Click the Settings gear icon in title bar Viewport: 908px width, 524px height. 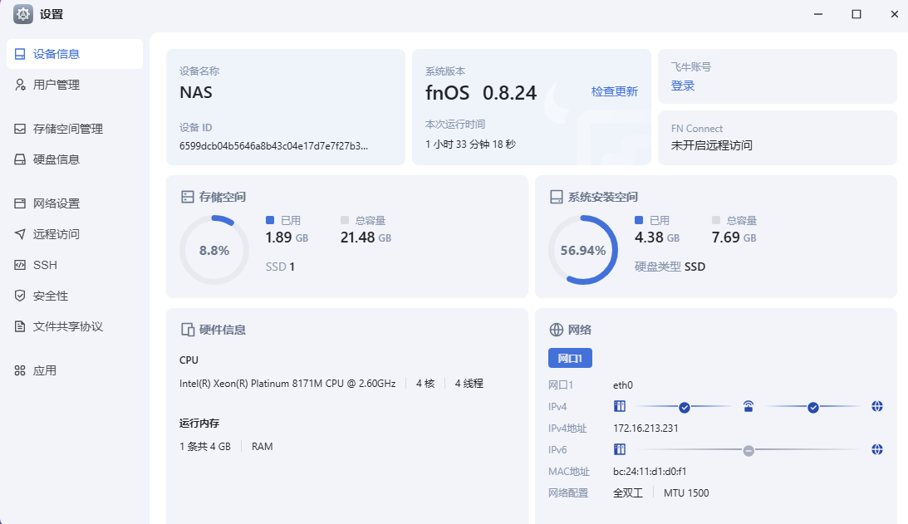(x=23, y=14)
